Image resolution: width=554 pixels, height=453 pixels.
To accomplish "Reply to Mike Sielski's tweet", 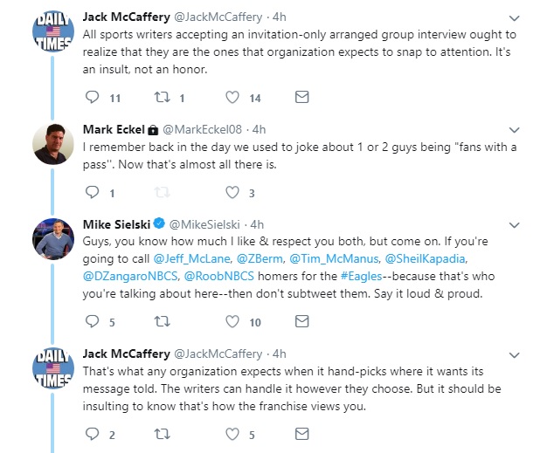I will 93,322.
